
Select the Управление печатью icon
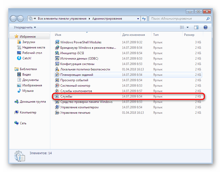(x=57, y=113)
